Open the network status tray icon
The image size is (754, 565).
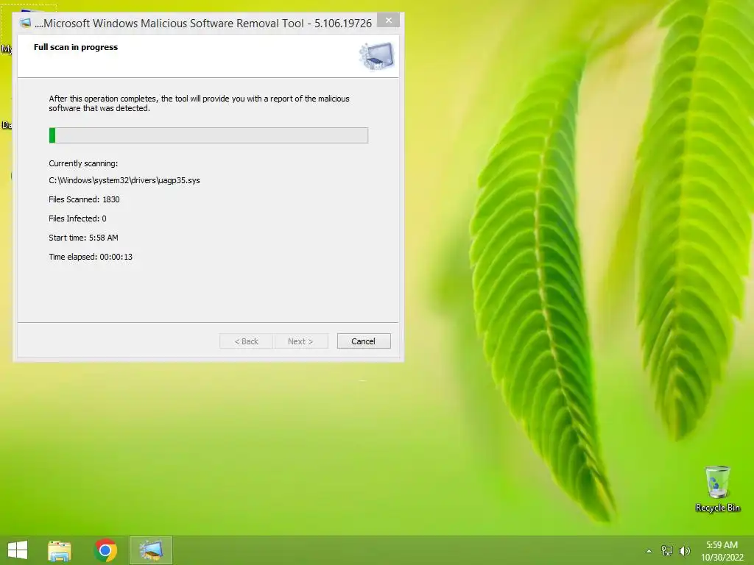667,551
